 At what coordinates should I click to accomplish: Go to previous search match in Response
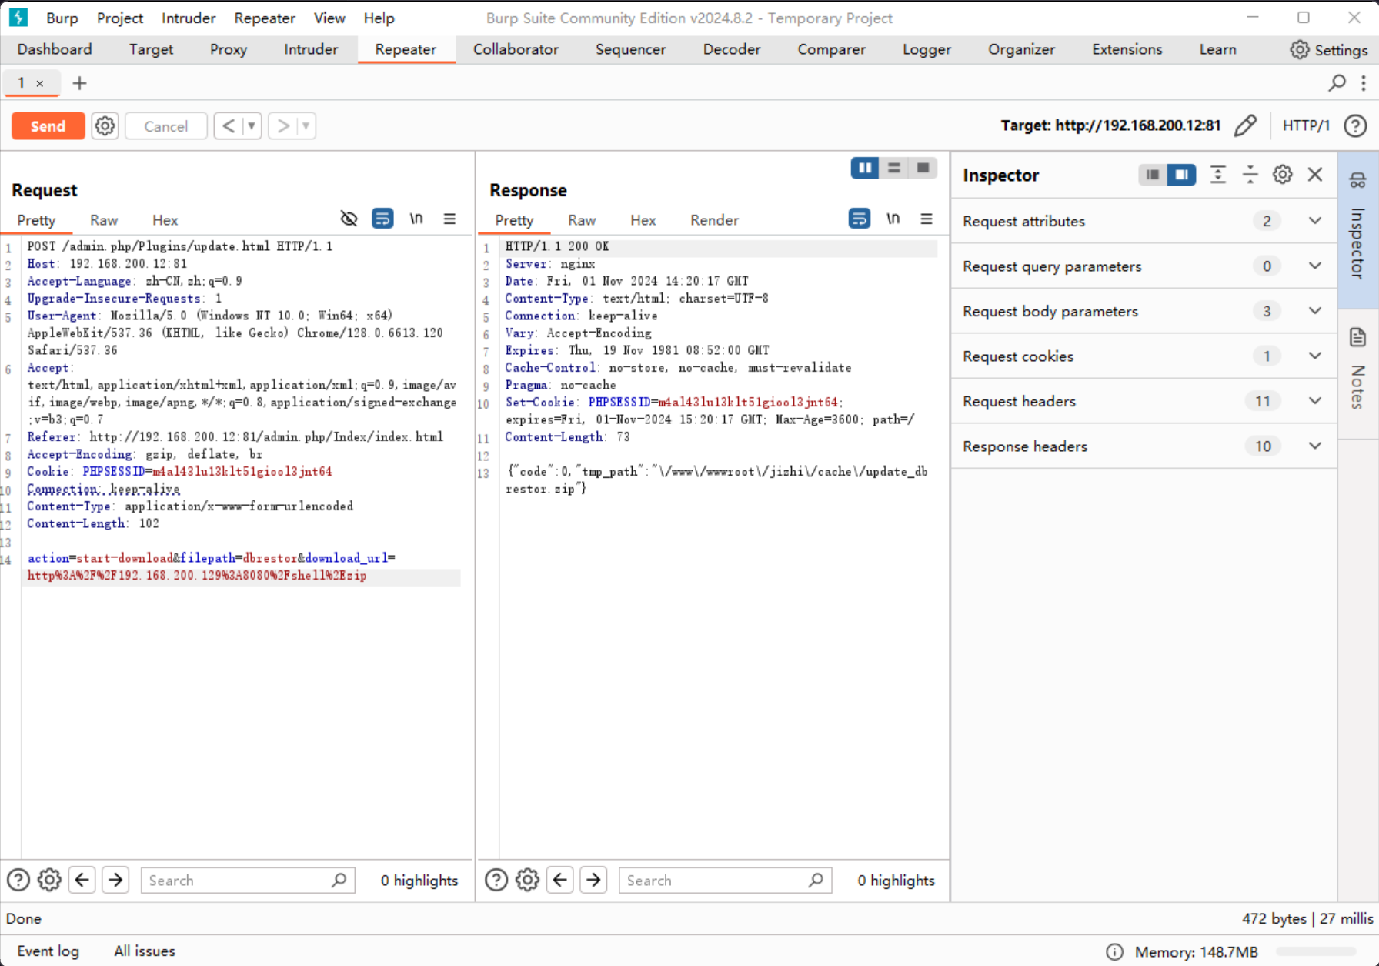click(560, 880)
